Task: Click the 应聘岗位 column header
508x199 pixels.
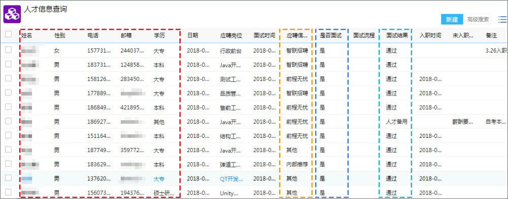Action: point(231,35)
